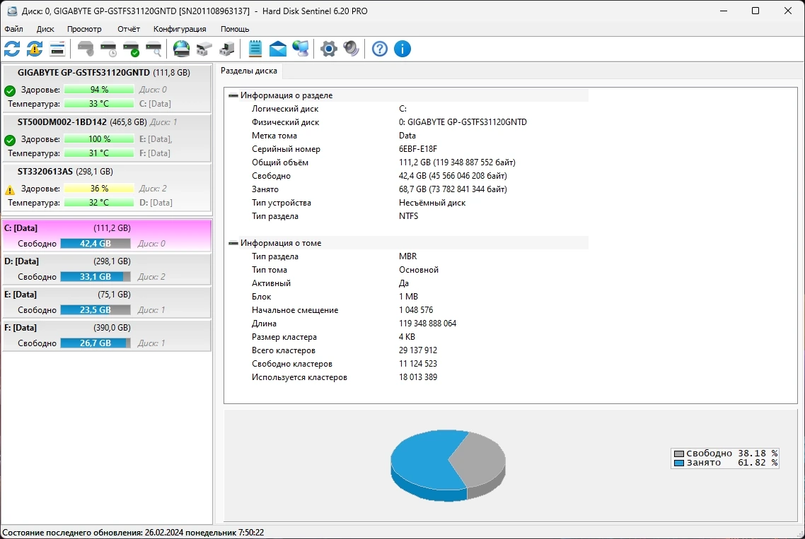Open the Файл menu
805x539 pixels.
click(x=14, y=29)
